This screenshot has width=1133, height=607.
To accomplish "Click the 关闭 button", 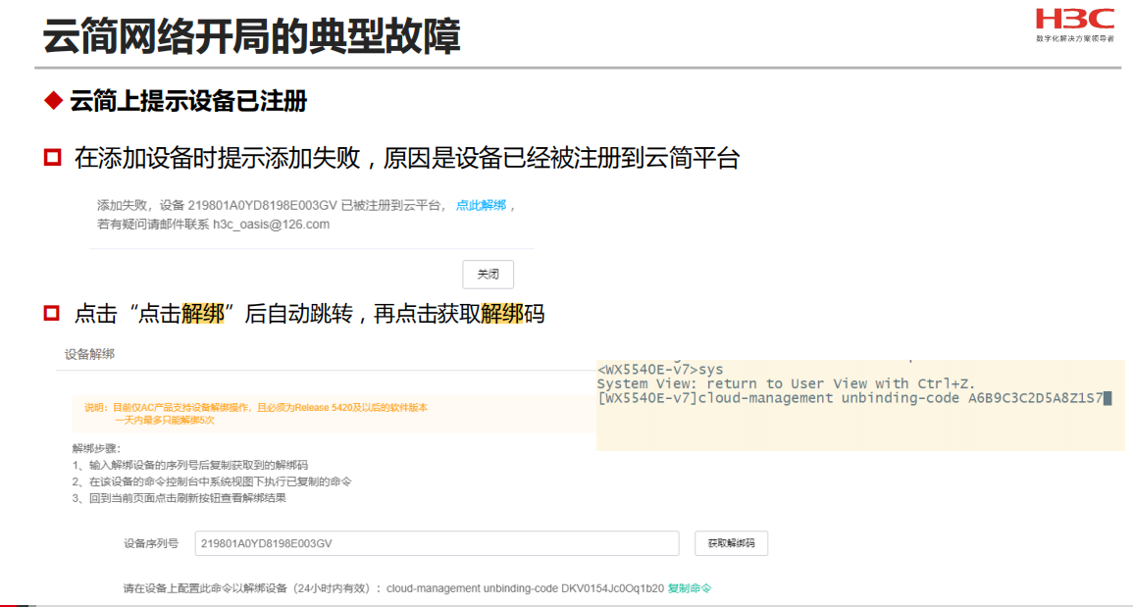I will (488, 274).
